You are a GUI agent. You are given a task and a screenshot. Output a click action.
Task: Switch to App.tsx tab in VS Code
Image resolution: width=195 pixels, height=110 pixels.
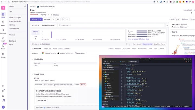pyautogui.click(x=123, y=61)
